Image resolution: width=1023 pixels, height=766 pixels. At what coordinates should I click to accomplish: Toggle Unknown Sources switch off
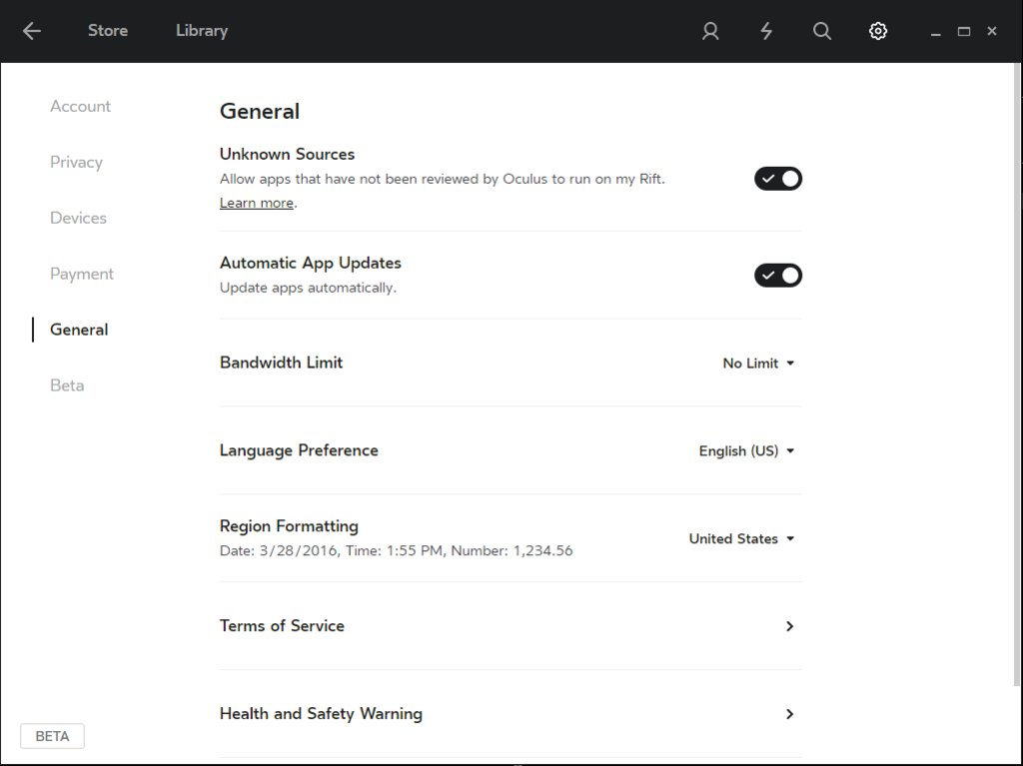coord(778,179)
